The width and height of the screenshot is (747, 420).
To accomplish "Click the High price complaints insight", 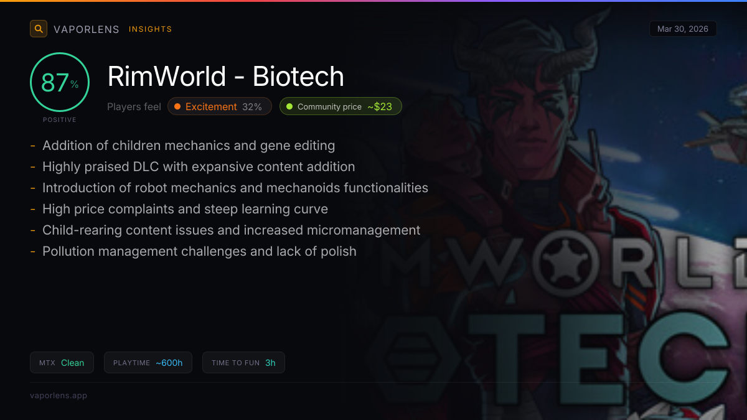I will [185, 209].
